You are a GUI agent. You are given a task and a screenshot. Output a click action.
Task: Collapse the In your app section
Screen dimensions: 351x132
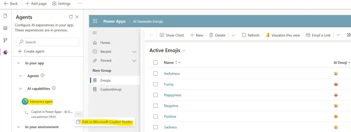pos(19,63)
